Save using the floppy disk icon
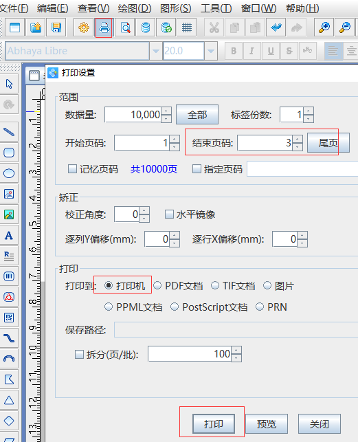This screenshot has height=442, width=358. [56, 27]
